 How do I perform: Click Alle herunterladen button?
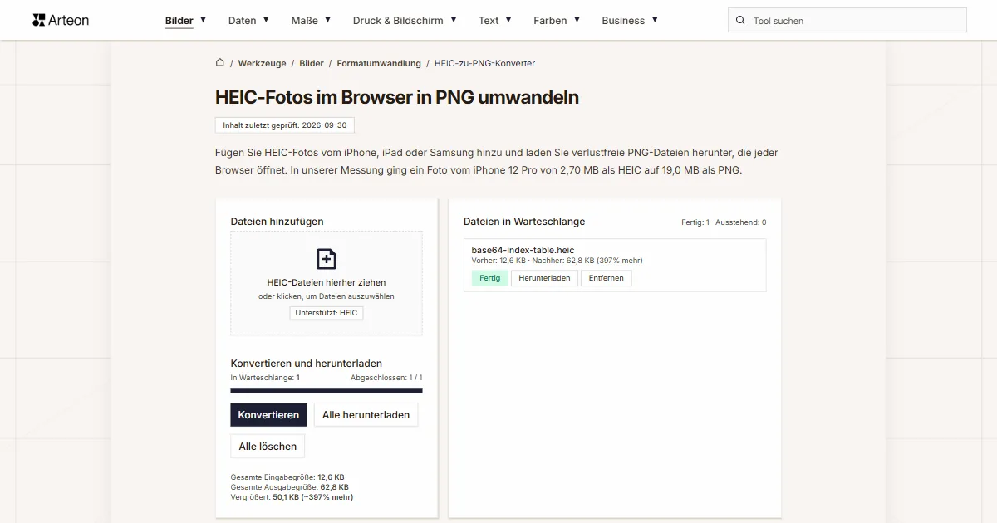coord(366,415)
